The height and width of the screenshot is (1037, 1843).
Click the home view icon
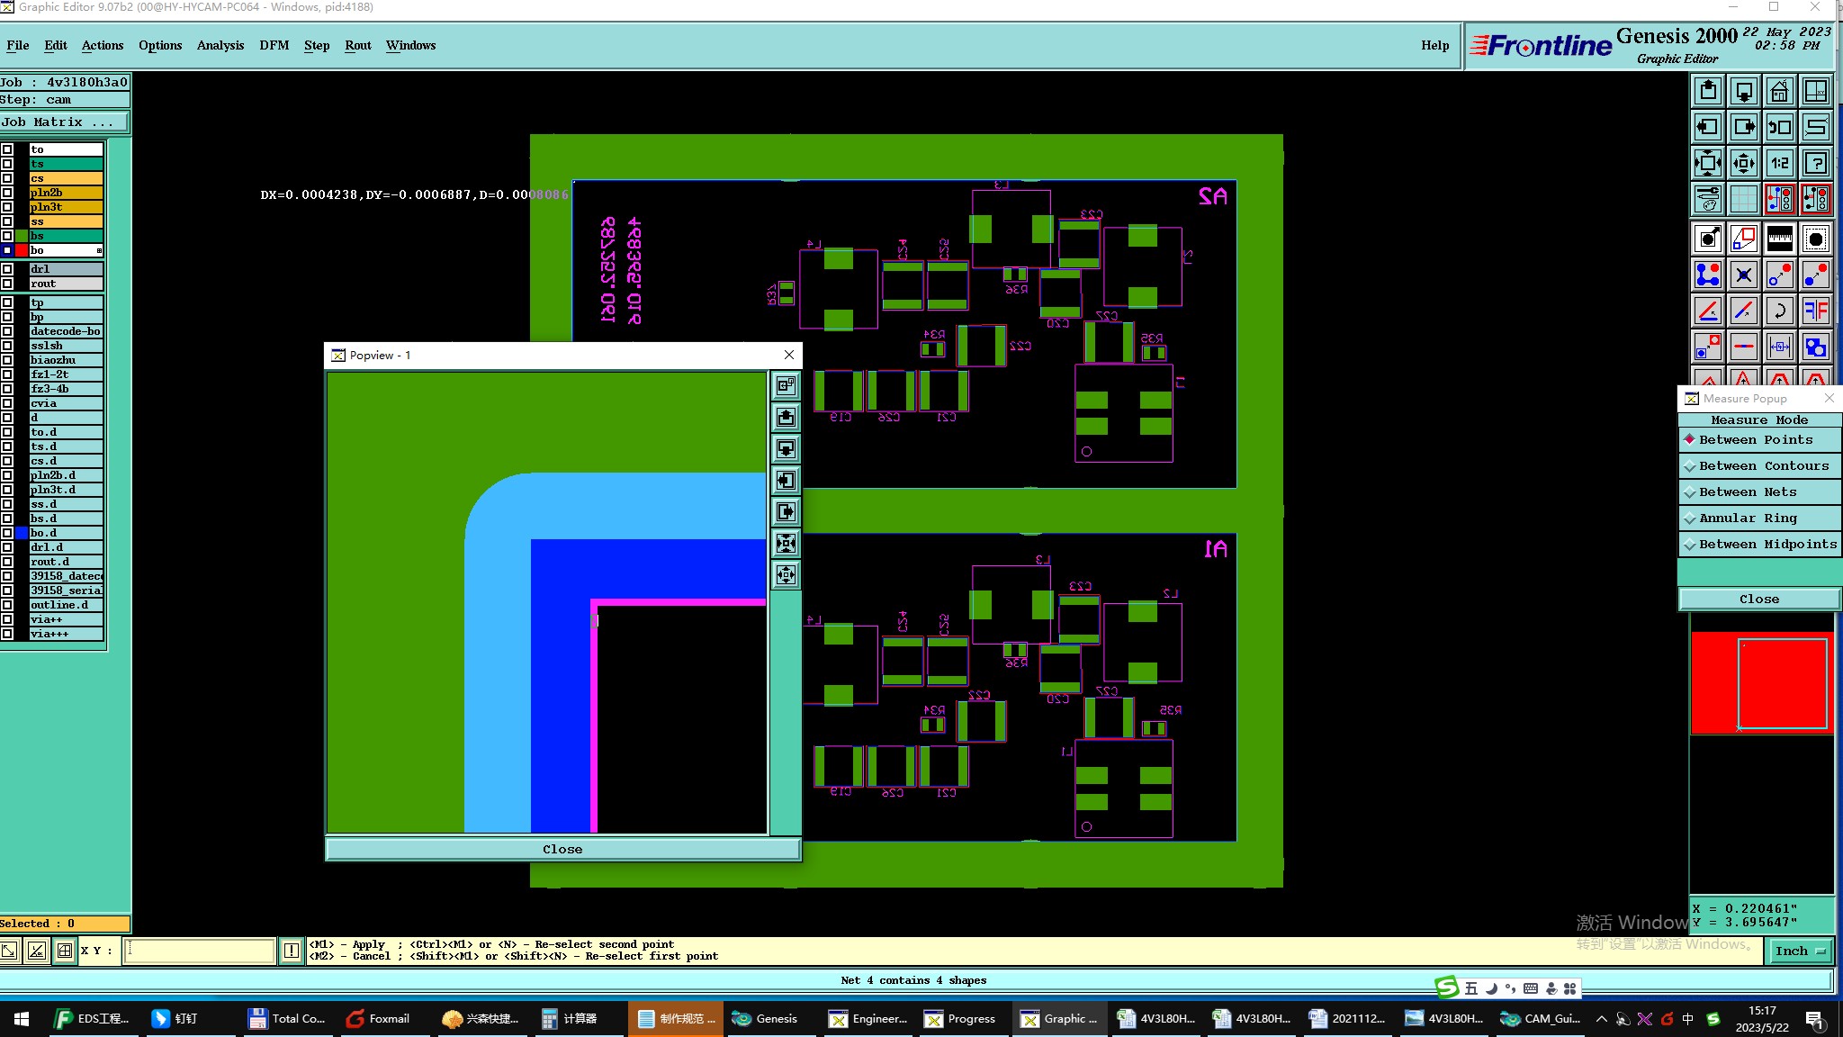click(x=1779, y=92)
